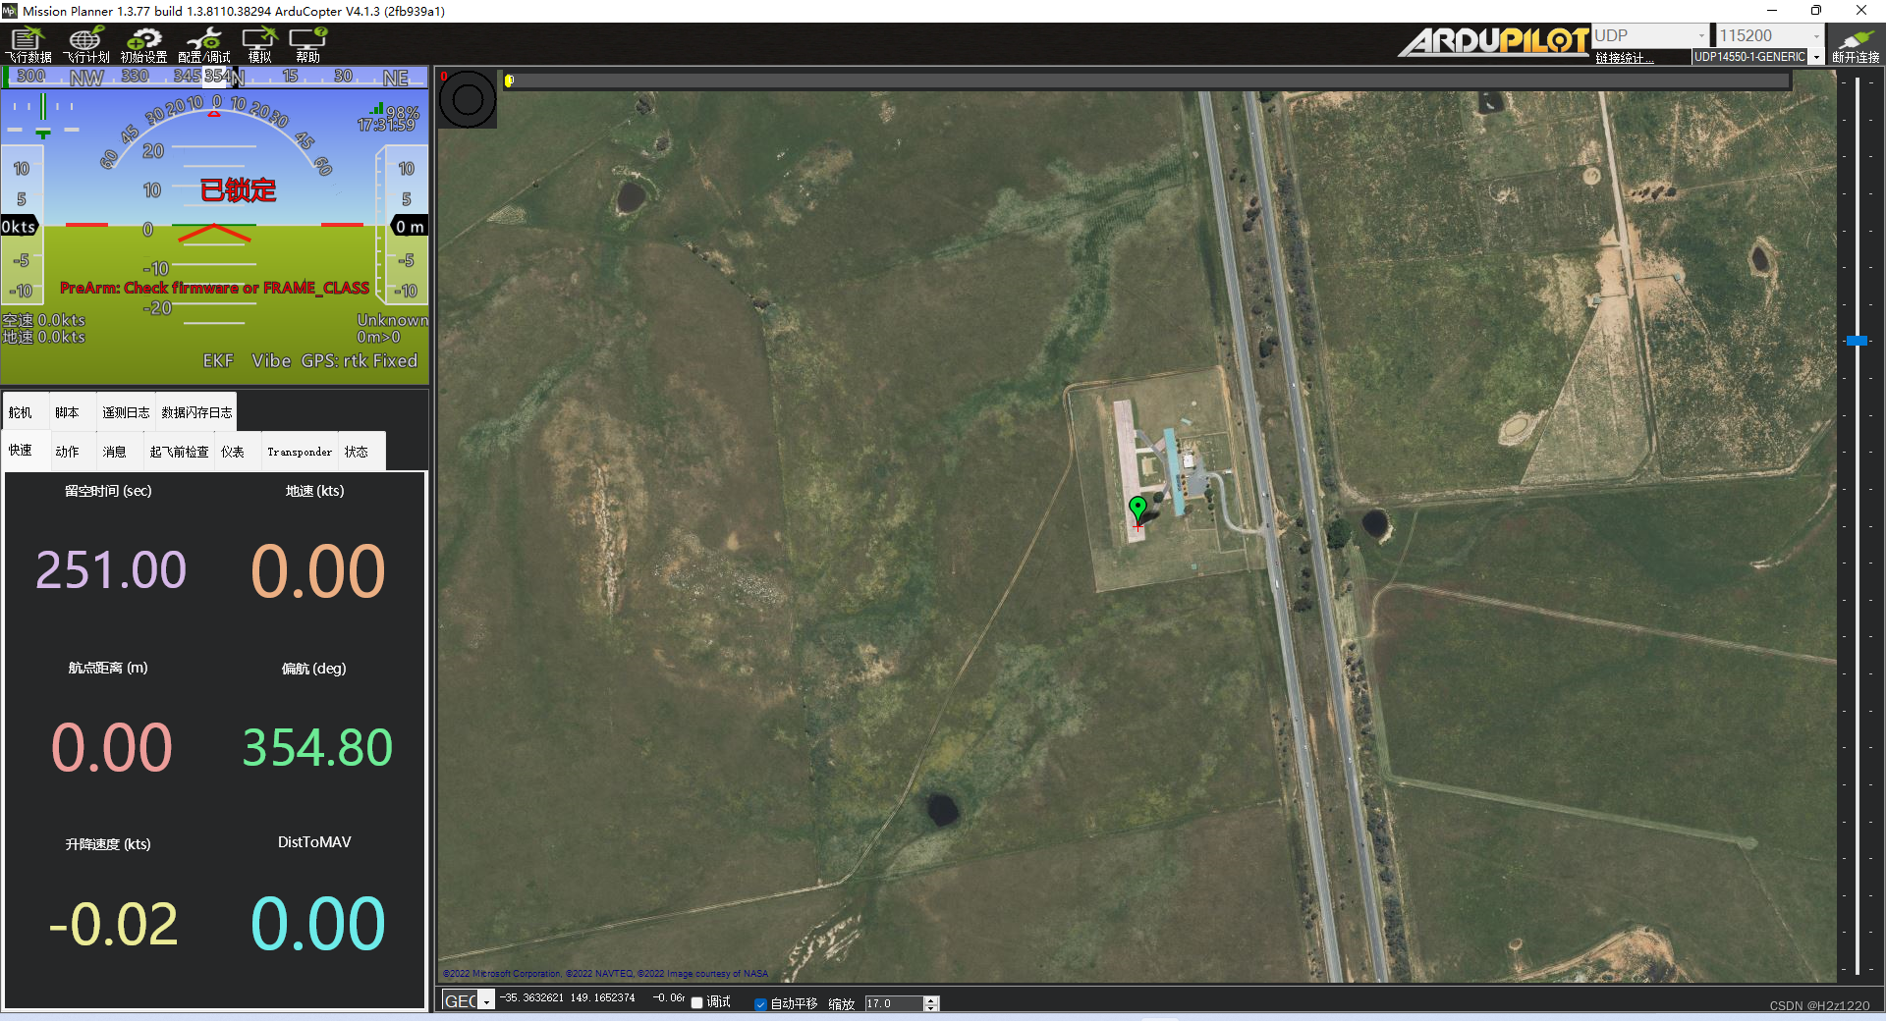The width and height of the screenshot is (1886, 1021).
Task: Click the 留空时间 value 251.00
Action: (111, 570)
